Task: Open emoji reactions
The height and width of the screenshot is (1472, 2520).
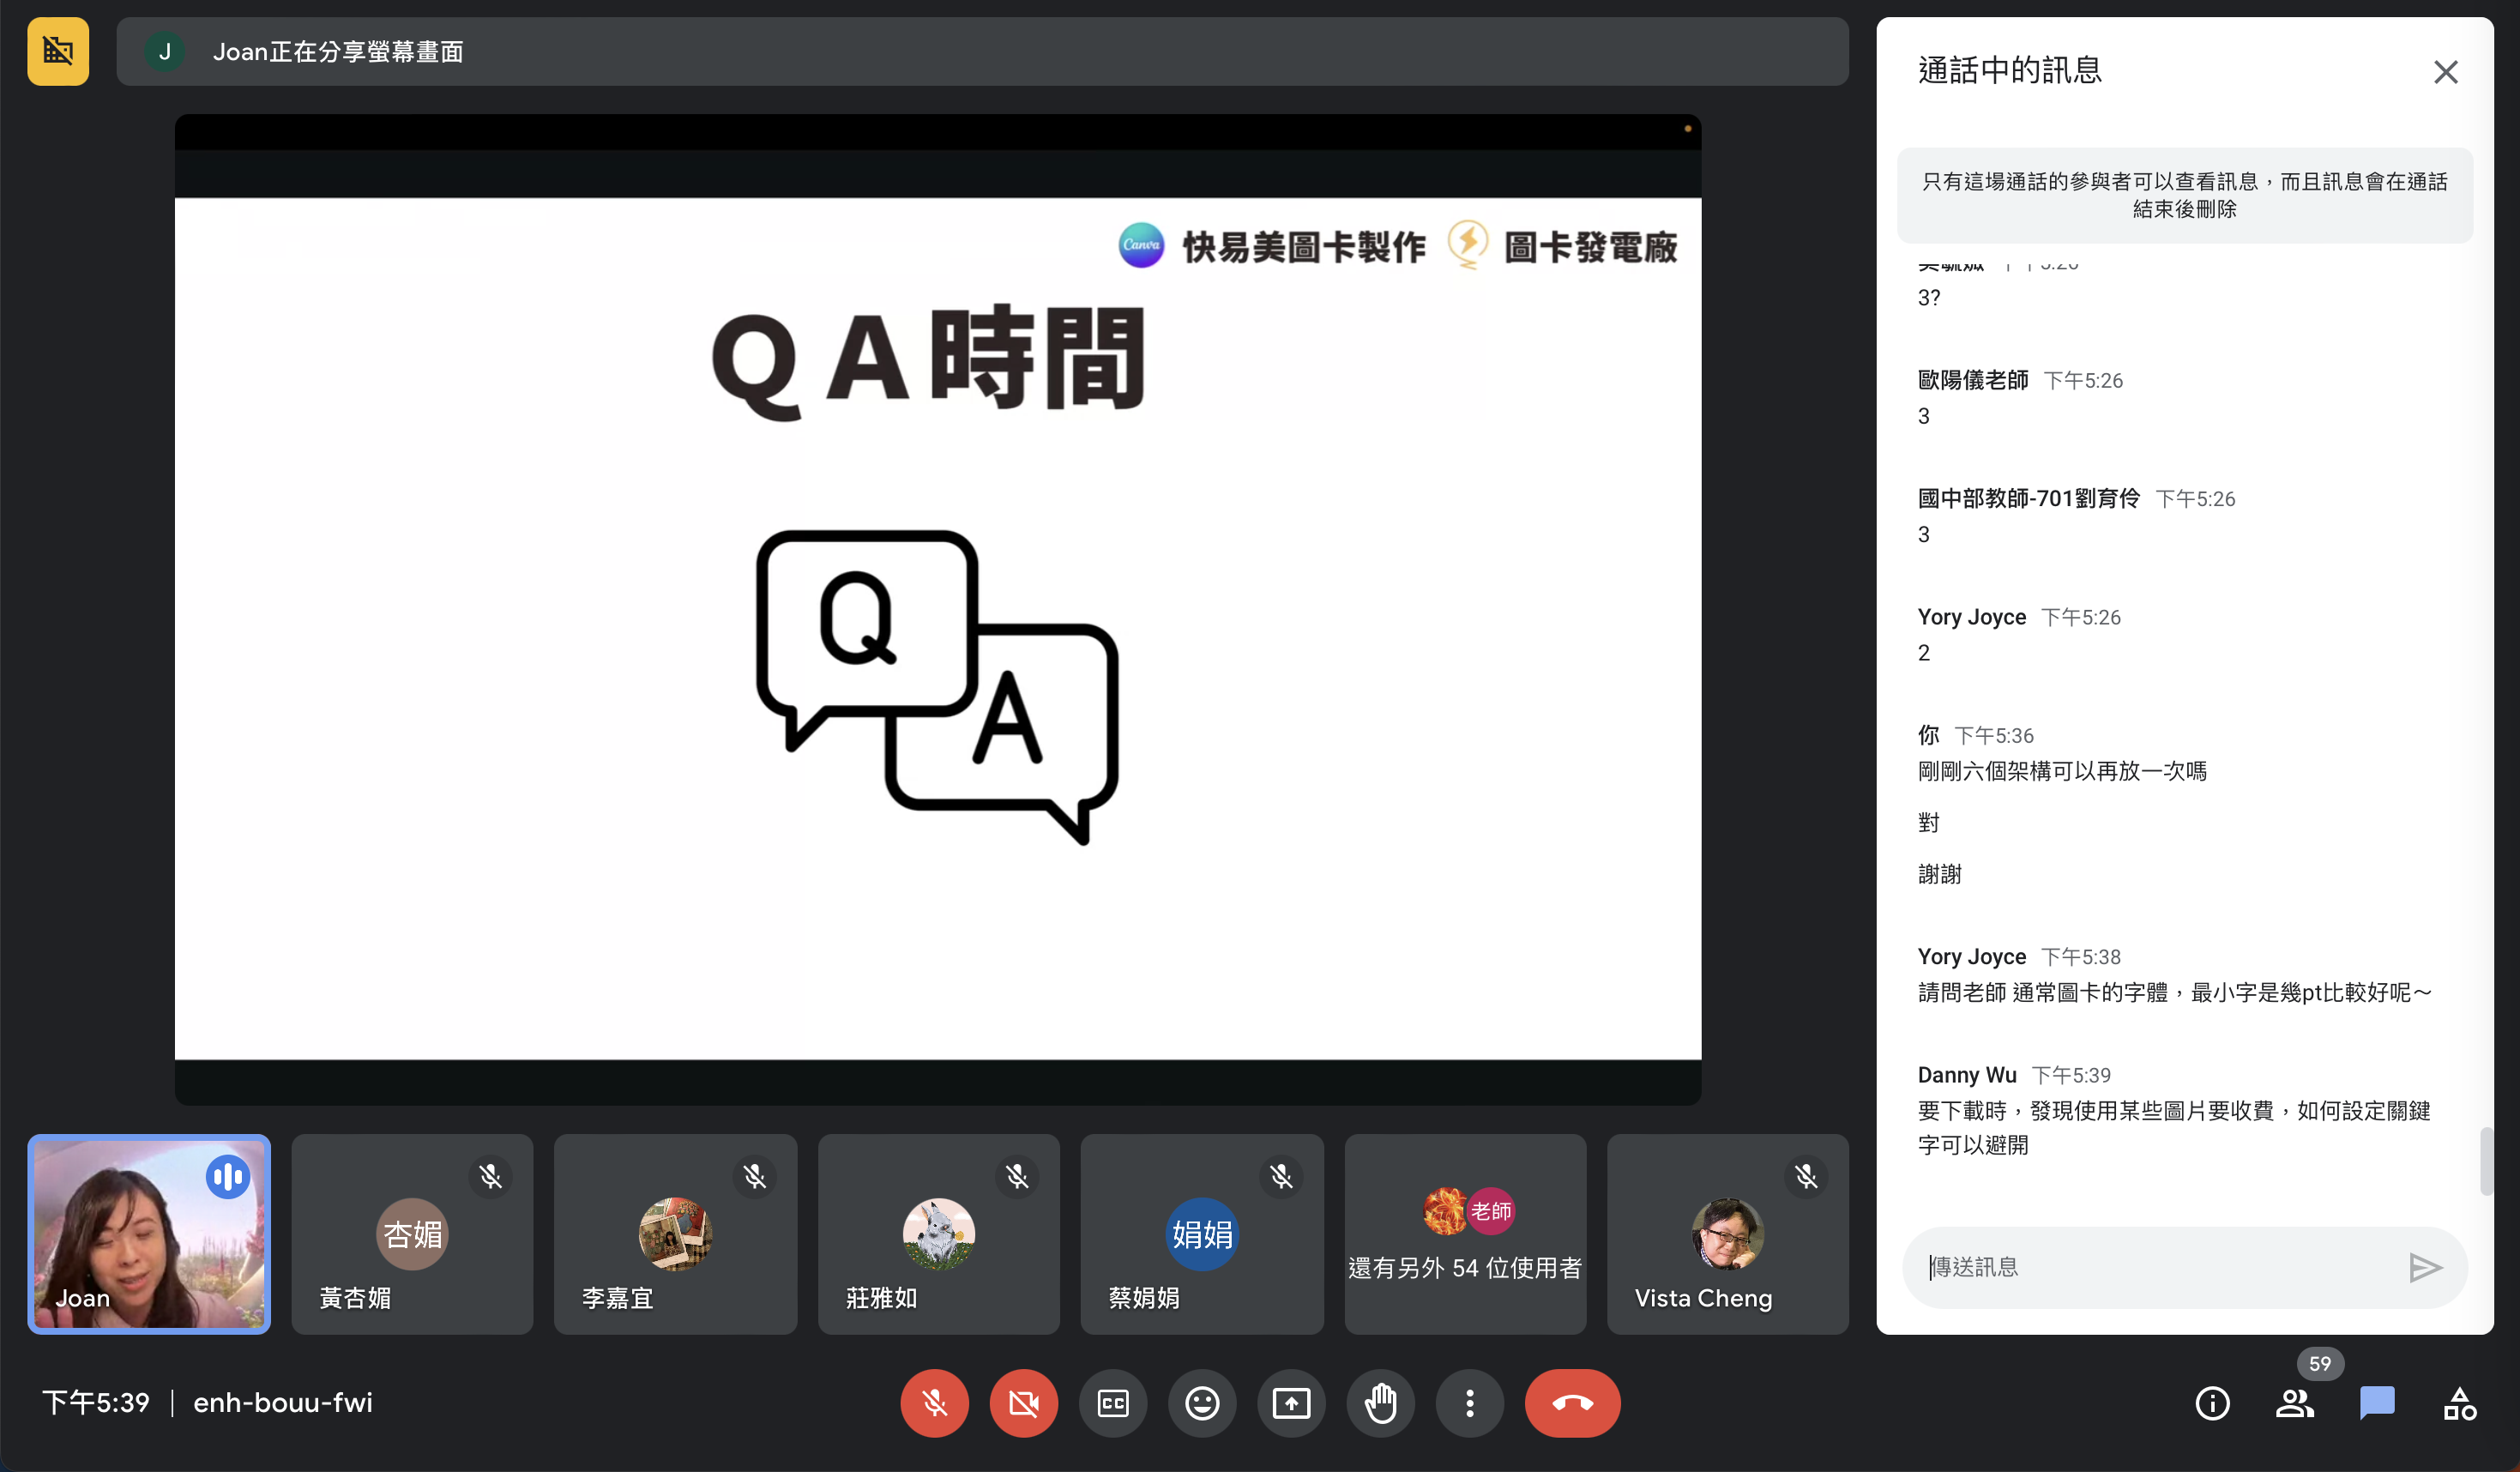Action: click(1202, 1403)
